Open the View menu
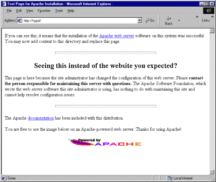216x182 pixels. [x=29, y=11]
